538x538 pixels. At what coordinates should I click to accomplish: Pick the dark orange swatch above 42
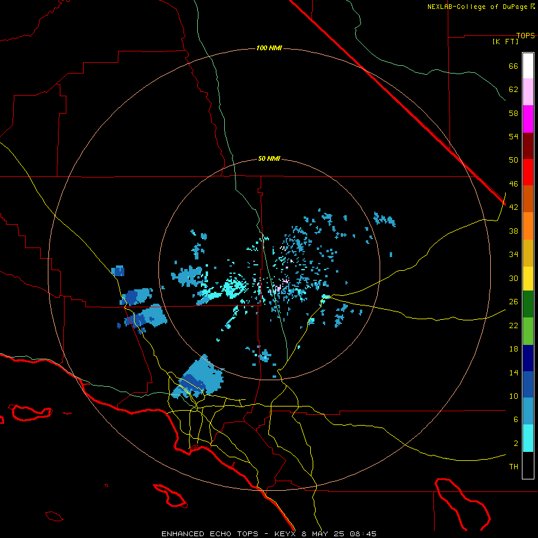[x=528, y=198]
